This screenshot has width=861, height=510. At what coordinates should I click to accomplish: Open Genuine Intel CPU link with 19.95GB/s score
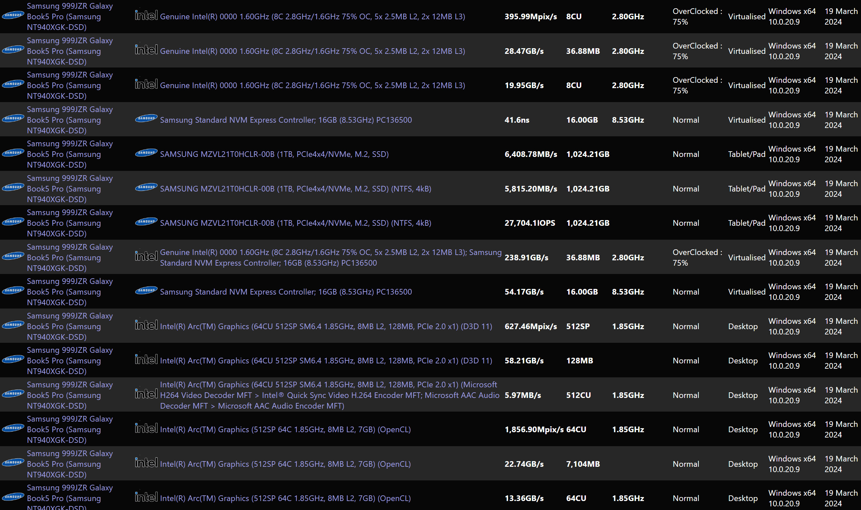(x=312, y=85)
